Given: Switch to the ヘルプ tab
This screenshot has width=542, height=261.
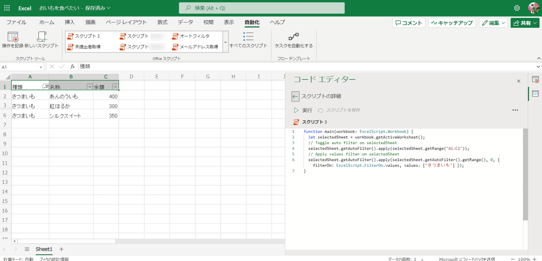Looking at the screenshot, I should coord(277,22).
